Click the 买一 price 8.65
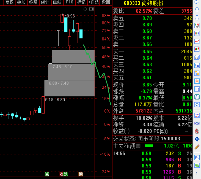The image size is (201, 179). click(147, 52)
